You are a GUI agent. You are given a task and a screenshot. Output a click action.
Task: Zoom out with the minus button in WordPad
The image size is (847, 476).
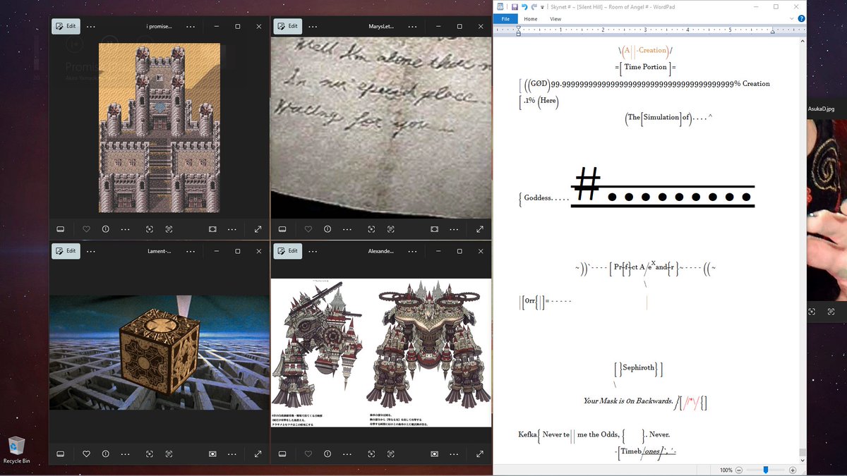tap(739, 470)
